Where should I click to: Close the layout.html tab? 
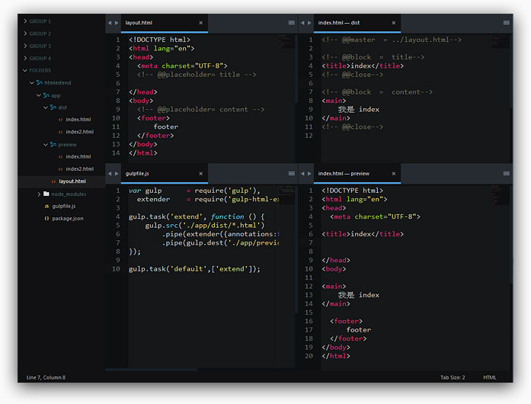200,23
